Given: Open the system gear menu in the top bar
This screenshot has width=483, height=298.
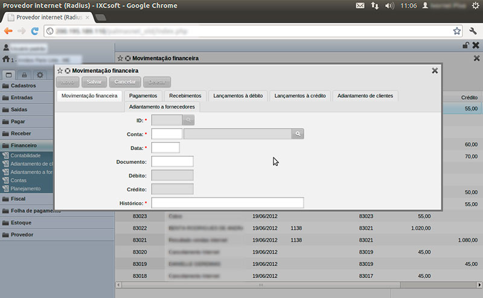Looking at the screenshot, I should (475, 5).
